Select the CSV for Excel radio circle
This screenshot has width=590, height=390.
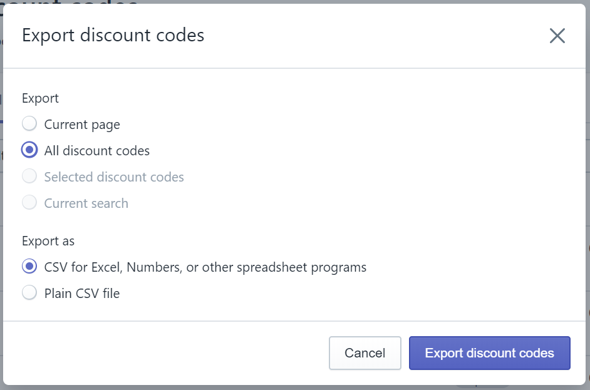(29, 266)
